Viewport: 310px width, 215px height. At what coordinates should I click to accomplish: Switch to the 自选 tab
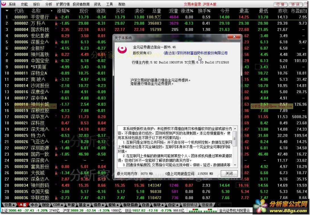[145, 205]
